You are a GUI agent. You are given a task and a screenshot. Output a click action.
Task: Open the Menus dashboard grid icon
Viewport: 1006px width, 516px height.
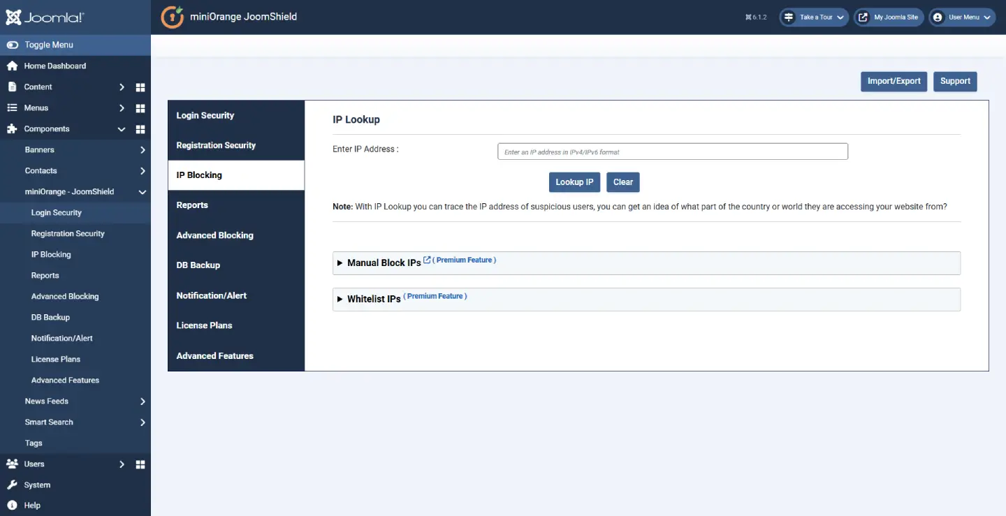(140, 108)
